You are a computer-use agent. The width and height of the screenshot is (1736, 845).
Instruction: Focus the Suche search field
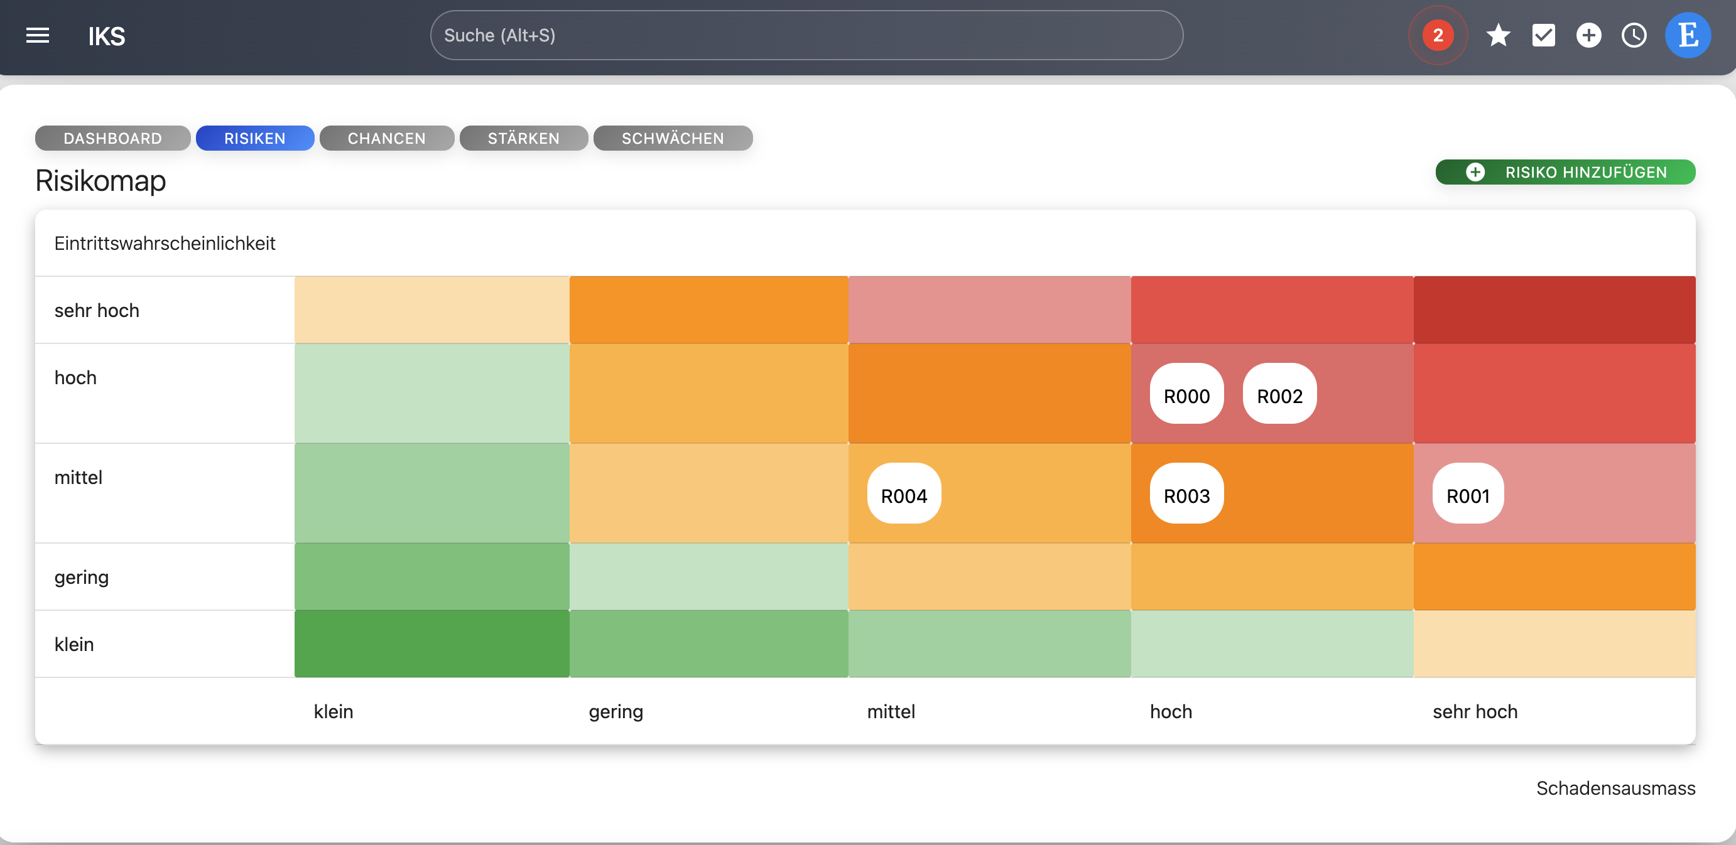click(x=806, y=35)
